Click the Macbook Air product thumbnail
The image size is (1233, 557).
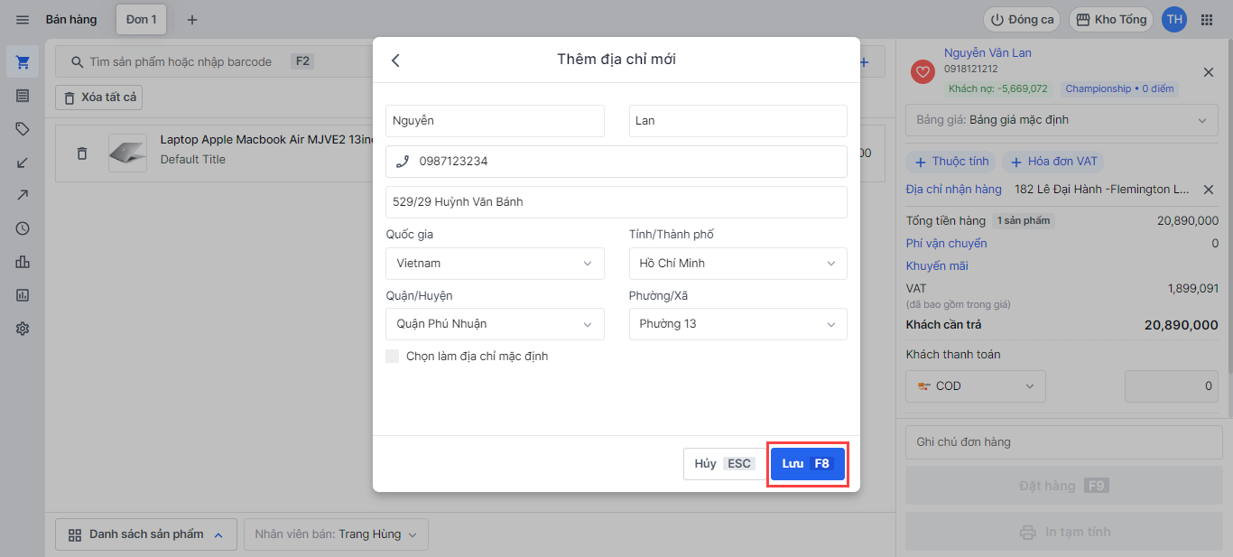click(127, 153)
